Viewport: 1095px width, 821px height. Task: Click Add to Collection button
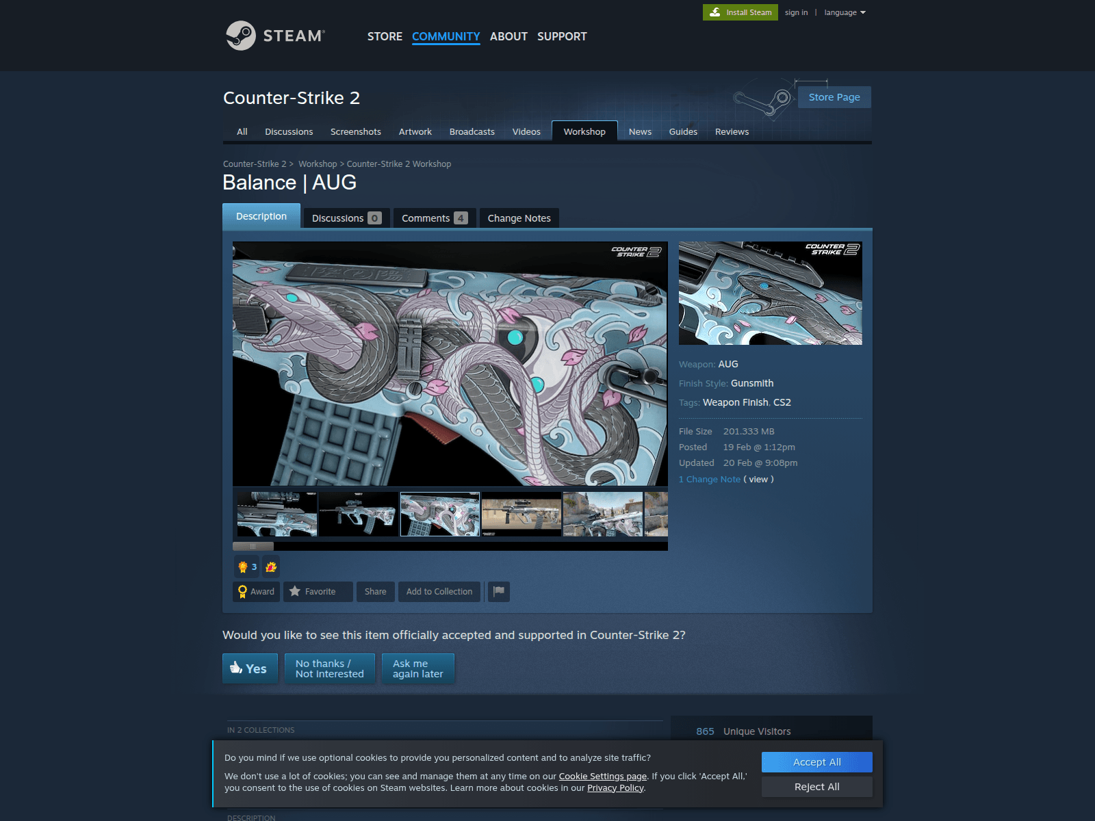tap(439, 592)
